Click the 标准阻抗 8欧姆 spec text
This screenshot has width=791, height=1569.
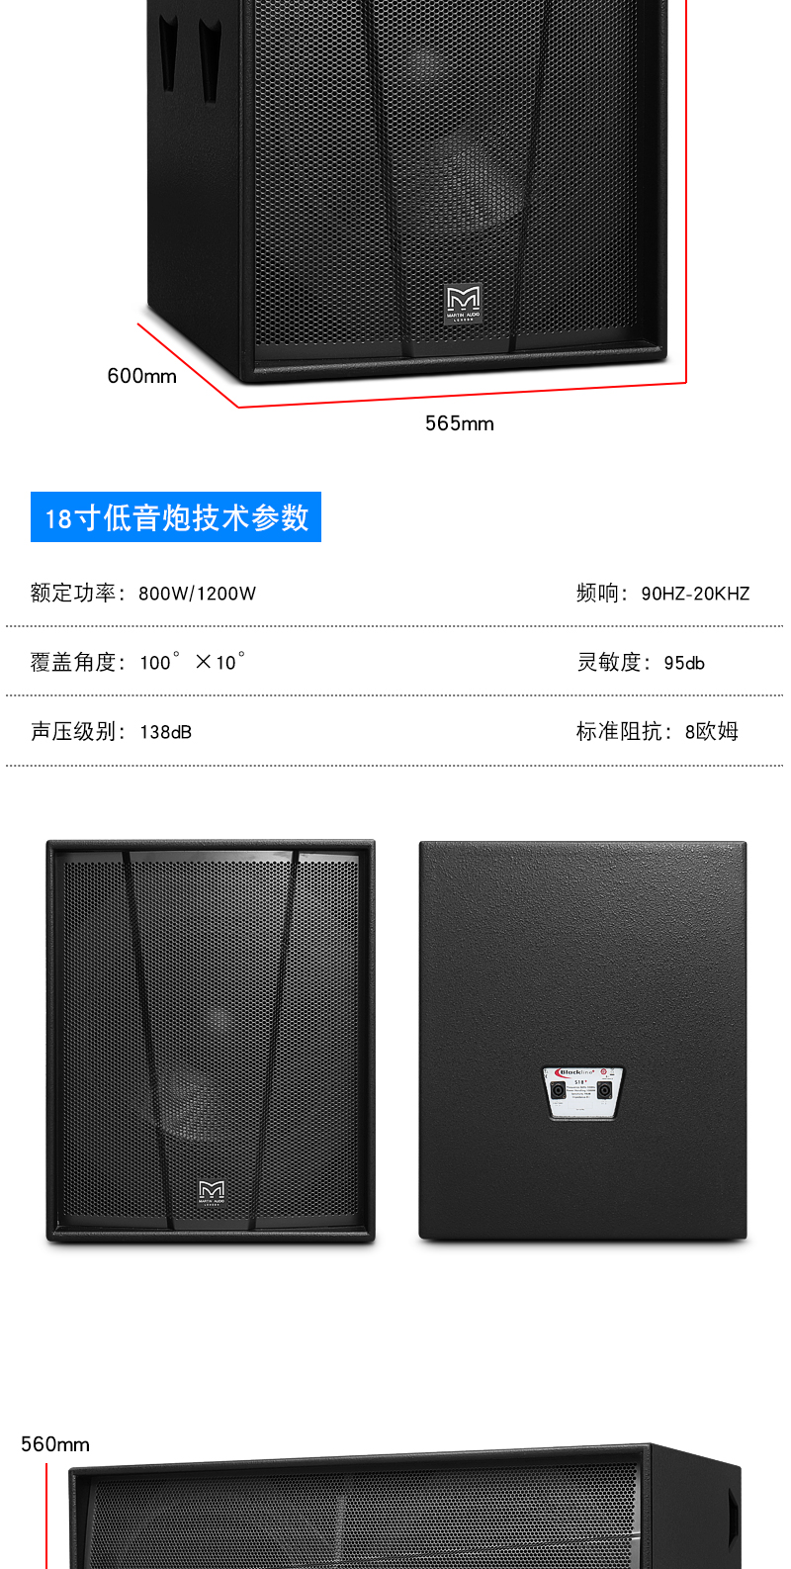click(x=658, y=732)
